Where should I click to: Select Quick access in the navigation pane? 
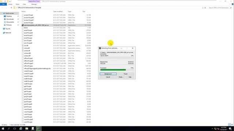[x=10, y=13]
